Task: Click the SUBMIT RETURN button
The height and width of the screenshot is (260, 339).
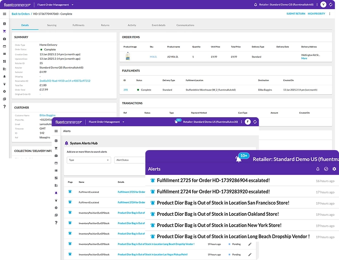Action: pyautogui.click(x=295, y=14)
